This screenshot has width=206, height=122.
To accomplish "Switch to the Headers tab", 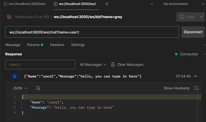I will [x=57, y=45].
